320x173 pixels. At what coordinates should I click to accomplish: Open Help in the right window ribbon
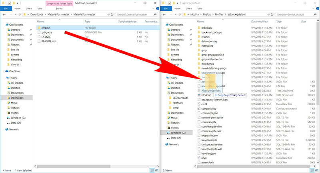318,8
